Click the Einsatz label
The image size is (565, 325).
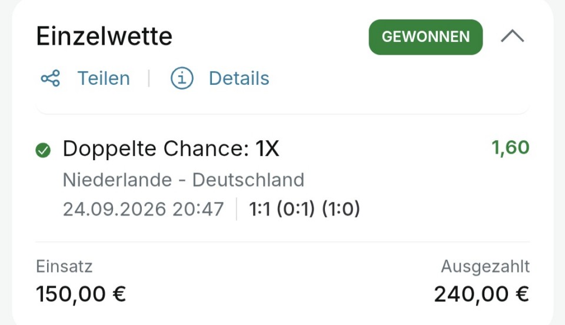pos(64,267)
